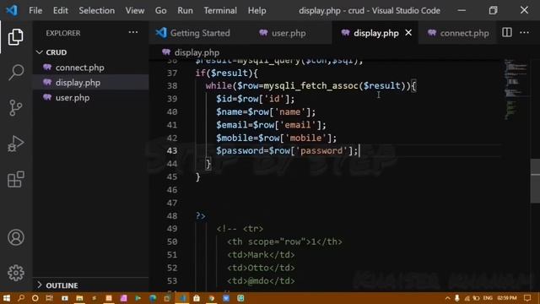The width and height of the screenshot is (540, 304).
Task: Click the if($result){ line
Action: (226, 73)
